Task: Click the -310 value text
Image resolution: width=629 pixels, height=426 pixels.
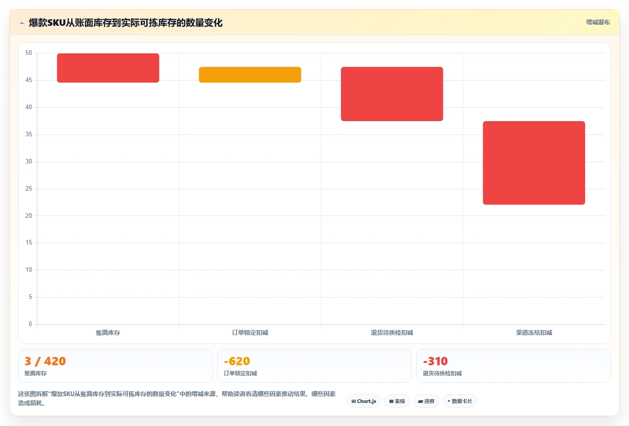Action: coord(435,361)
